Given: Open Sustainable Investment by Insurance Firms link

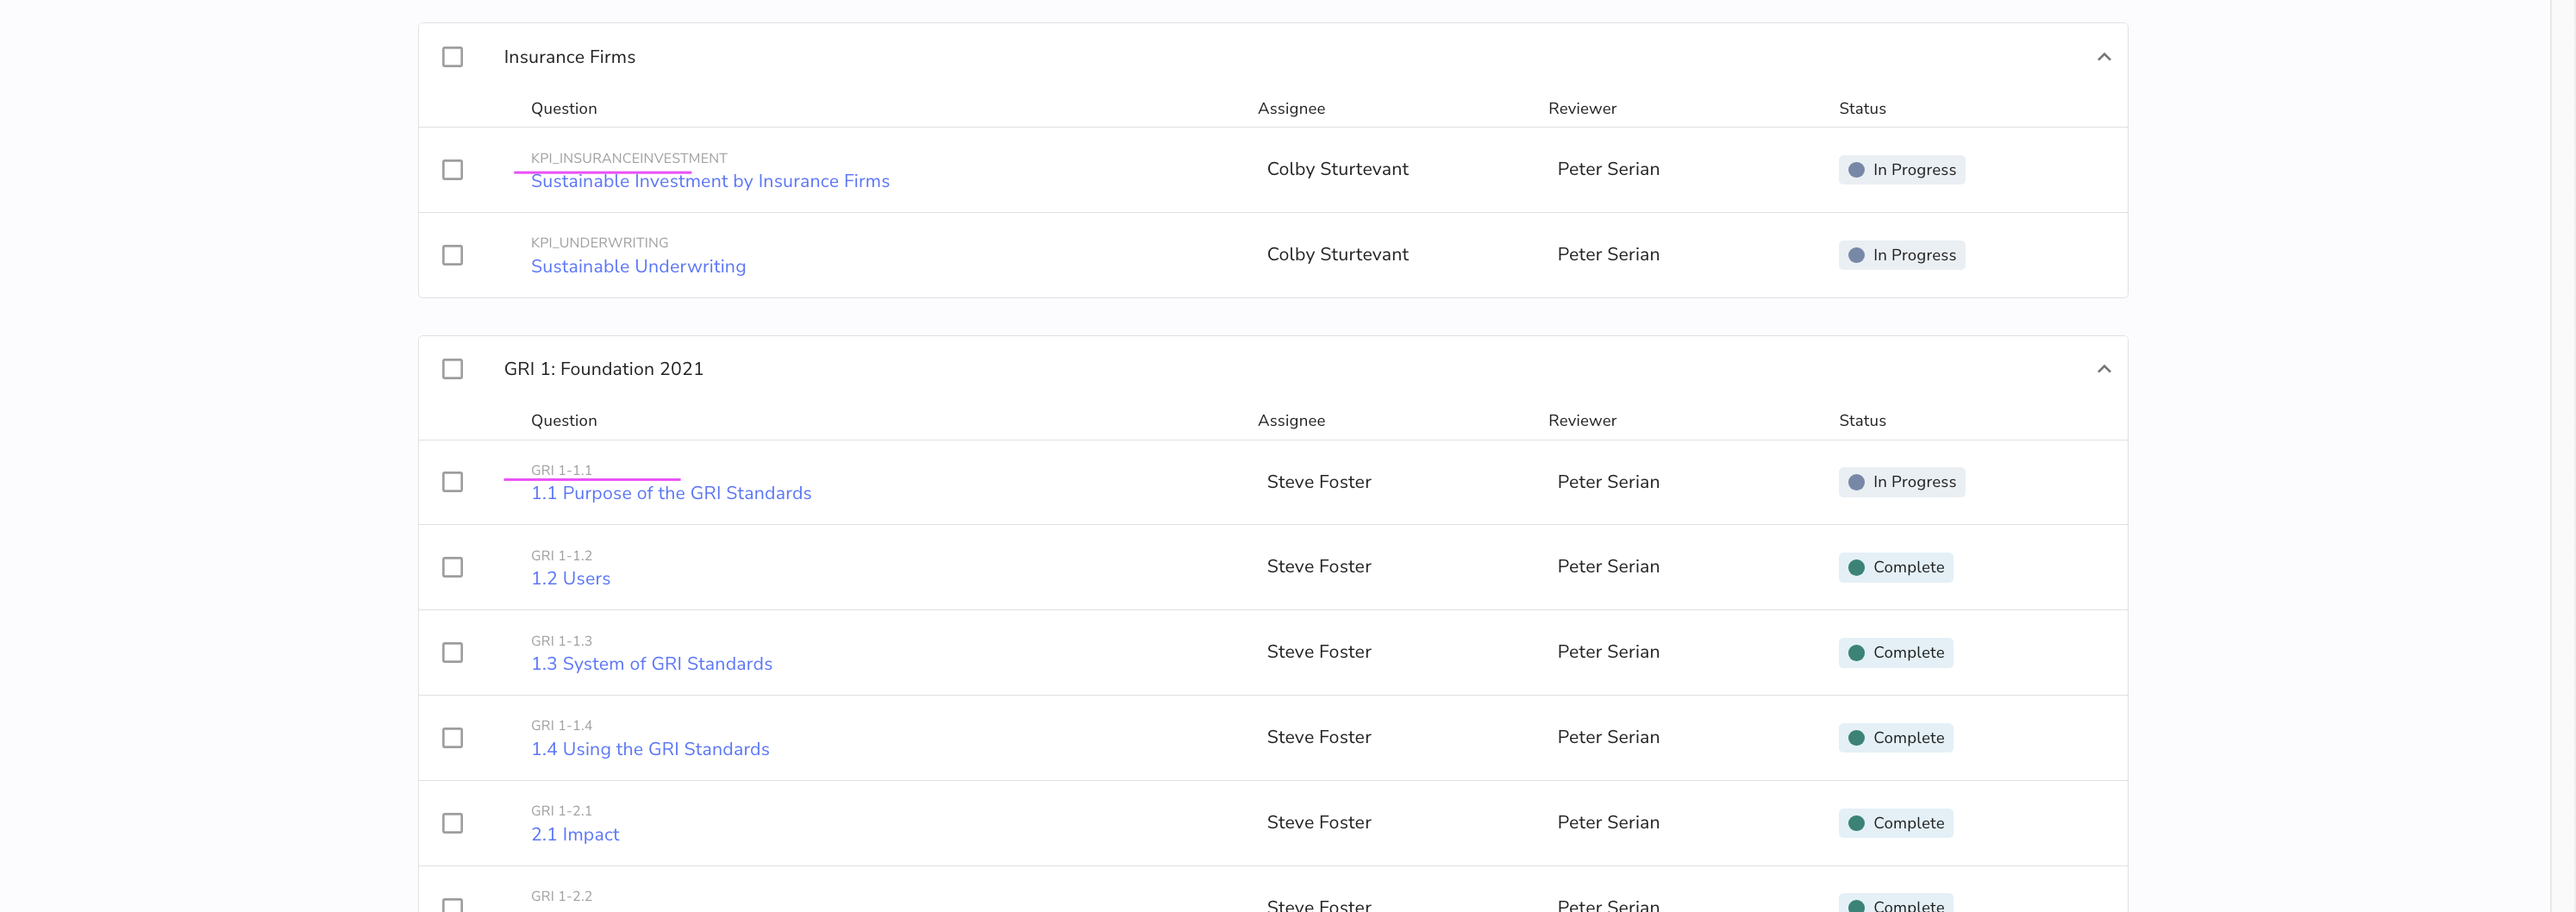Looking at the screenshot, I should (710, 181).
